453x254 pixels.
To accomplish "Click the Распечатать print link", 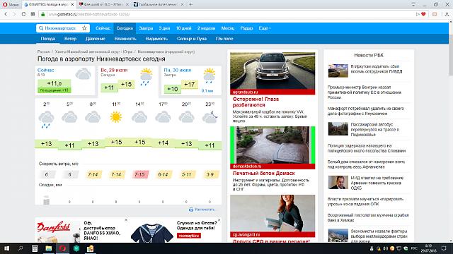I will [202, 210].
